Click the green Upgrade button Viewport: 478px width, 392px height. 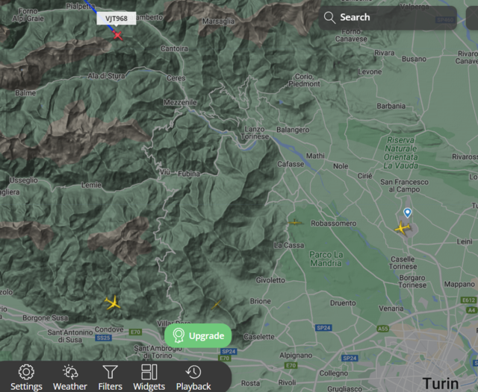pyautogui.click(x=198, y=336)
